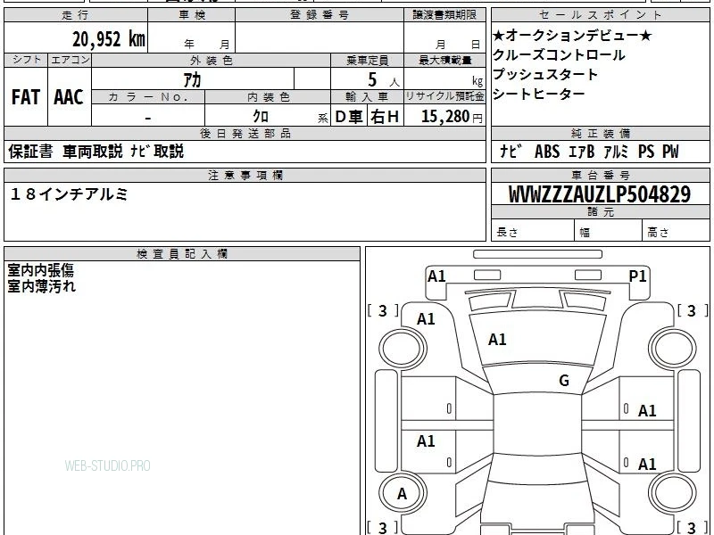Select the 諸元 header
This screenshot has height=535, width=714.
[600, 211]
